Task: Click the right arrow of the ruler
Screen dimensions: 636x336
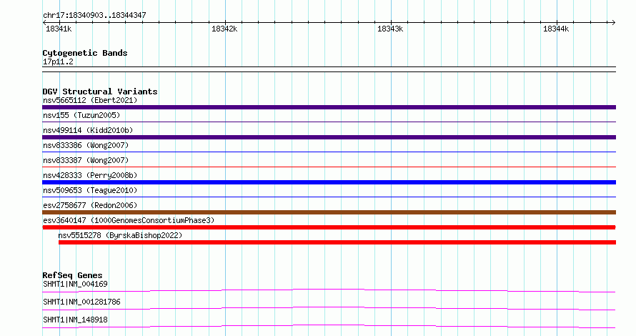Action: (x=613, y=23)
